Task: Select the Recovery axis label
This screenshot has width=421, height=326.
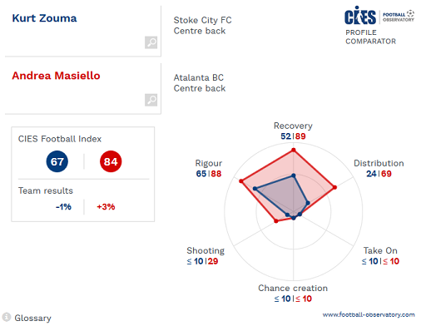Action: pyautogui.click(x=293, y=126)
